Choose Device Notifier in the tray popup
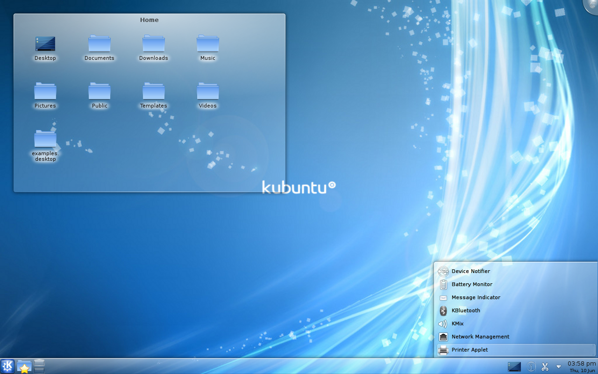Viewport: 598px width, 374px height. (516, 271)
